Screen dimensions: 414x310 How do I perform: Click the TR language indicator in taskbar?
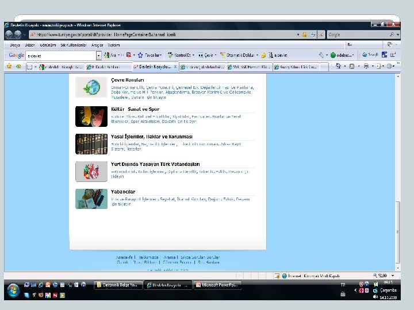click(x=343, y=285)
